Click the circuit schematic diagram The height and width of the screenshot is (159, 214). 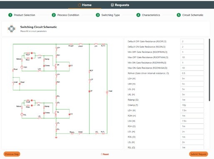62,91
